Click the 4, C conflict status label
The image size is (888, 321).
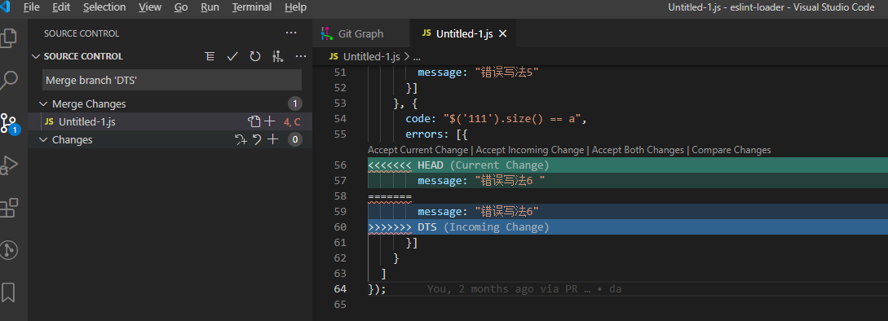[292, 121]
